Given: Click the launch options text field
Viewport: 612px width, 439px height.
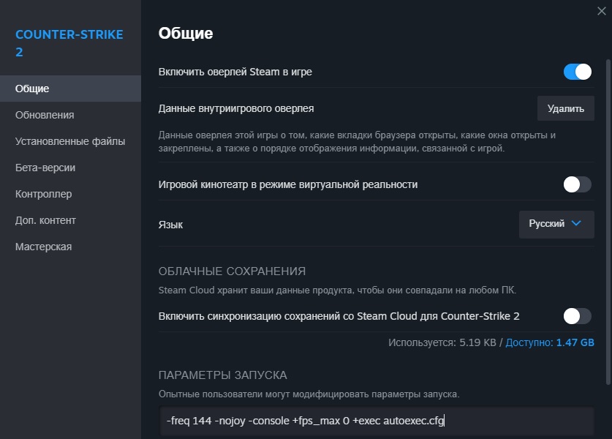Looking at the screenshot, I should (377, 421).
